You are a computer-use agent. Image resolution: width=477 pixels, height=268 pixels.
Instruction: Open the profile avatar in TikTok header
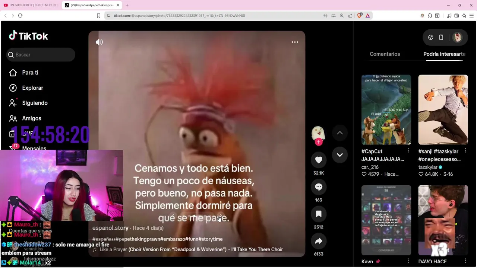pos(457,37)
